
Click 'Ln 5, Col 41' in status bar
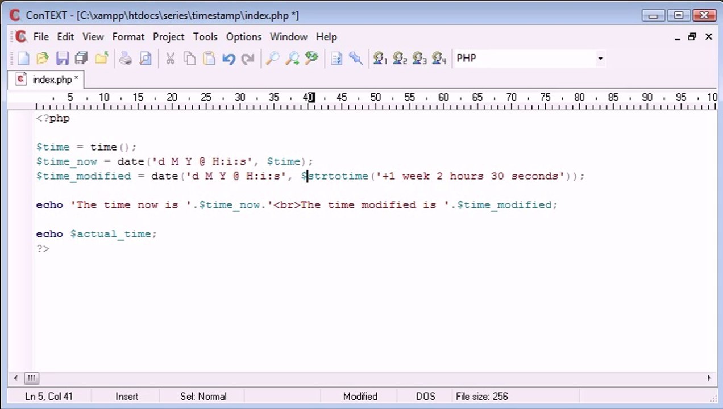[x=48, y=397]
